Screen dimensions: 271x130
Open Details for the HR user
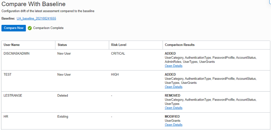pyautogui.click(x=173, y=125)
